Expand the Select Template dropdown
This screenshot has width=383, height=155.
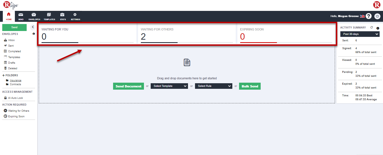point(169,86)
